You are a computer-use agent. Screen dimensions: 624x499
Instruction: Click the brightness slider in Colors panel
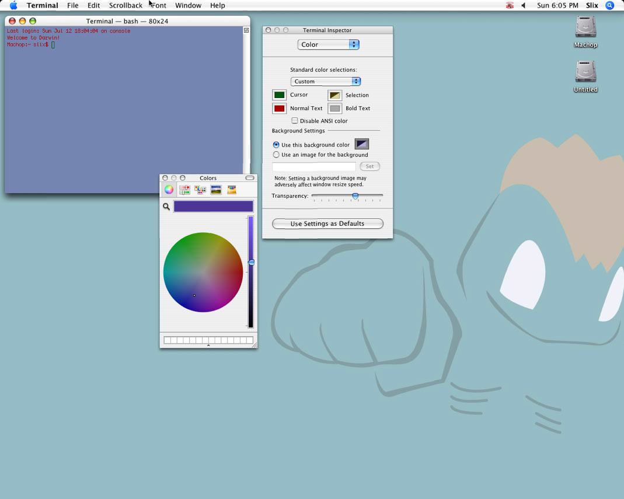[251, 272]
